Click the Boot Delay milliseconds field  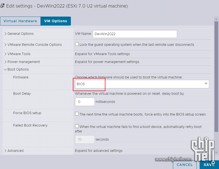(x=85, y=102)
